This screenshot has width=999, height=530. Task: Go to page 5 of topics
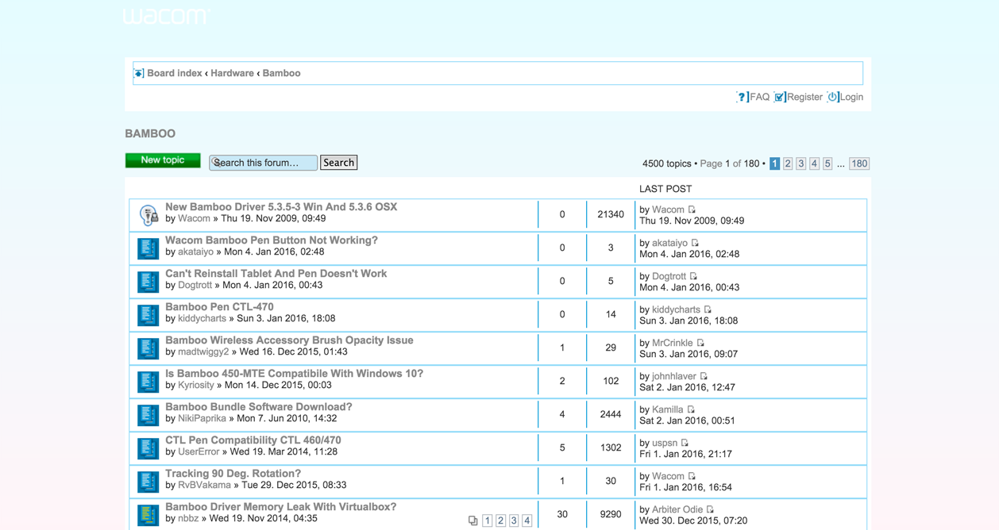[x=827, y=163]
